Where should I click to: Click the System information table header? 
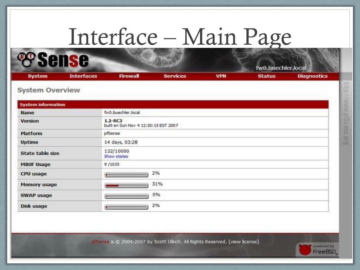[173, 104]
